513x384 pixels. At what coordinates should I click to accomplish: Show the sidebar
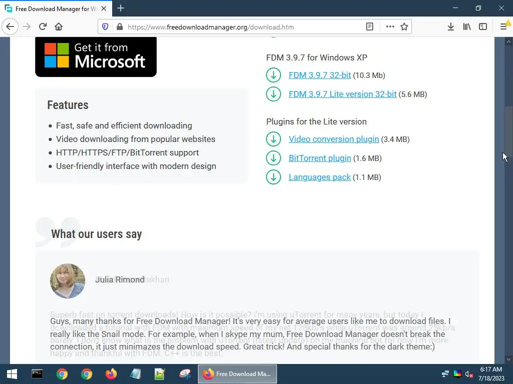483,27
